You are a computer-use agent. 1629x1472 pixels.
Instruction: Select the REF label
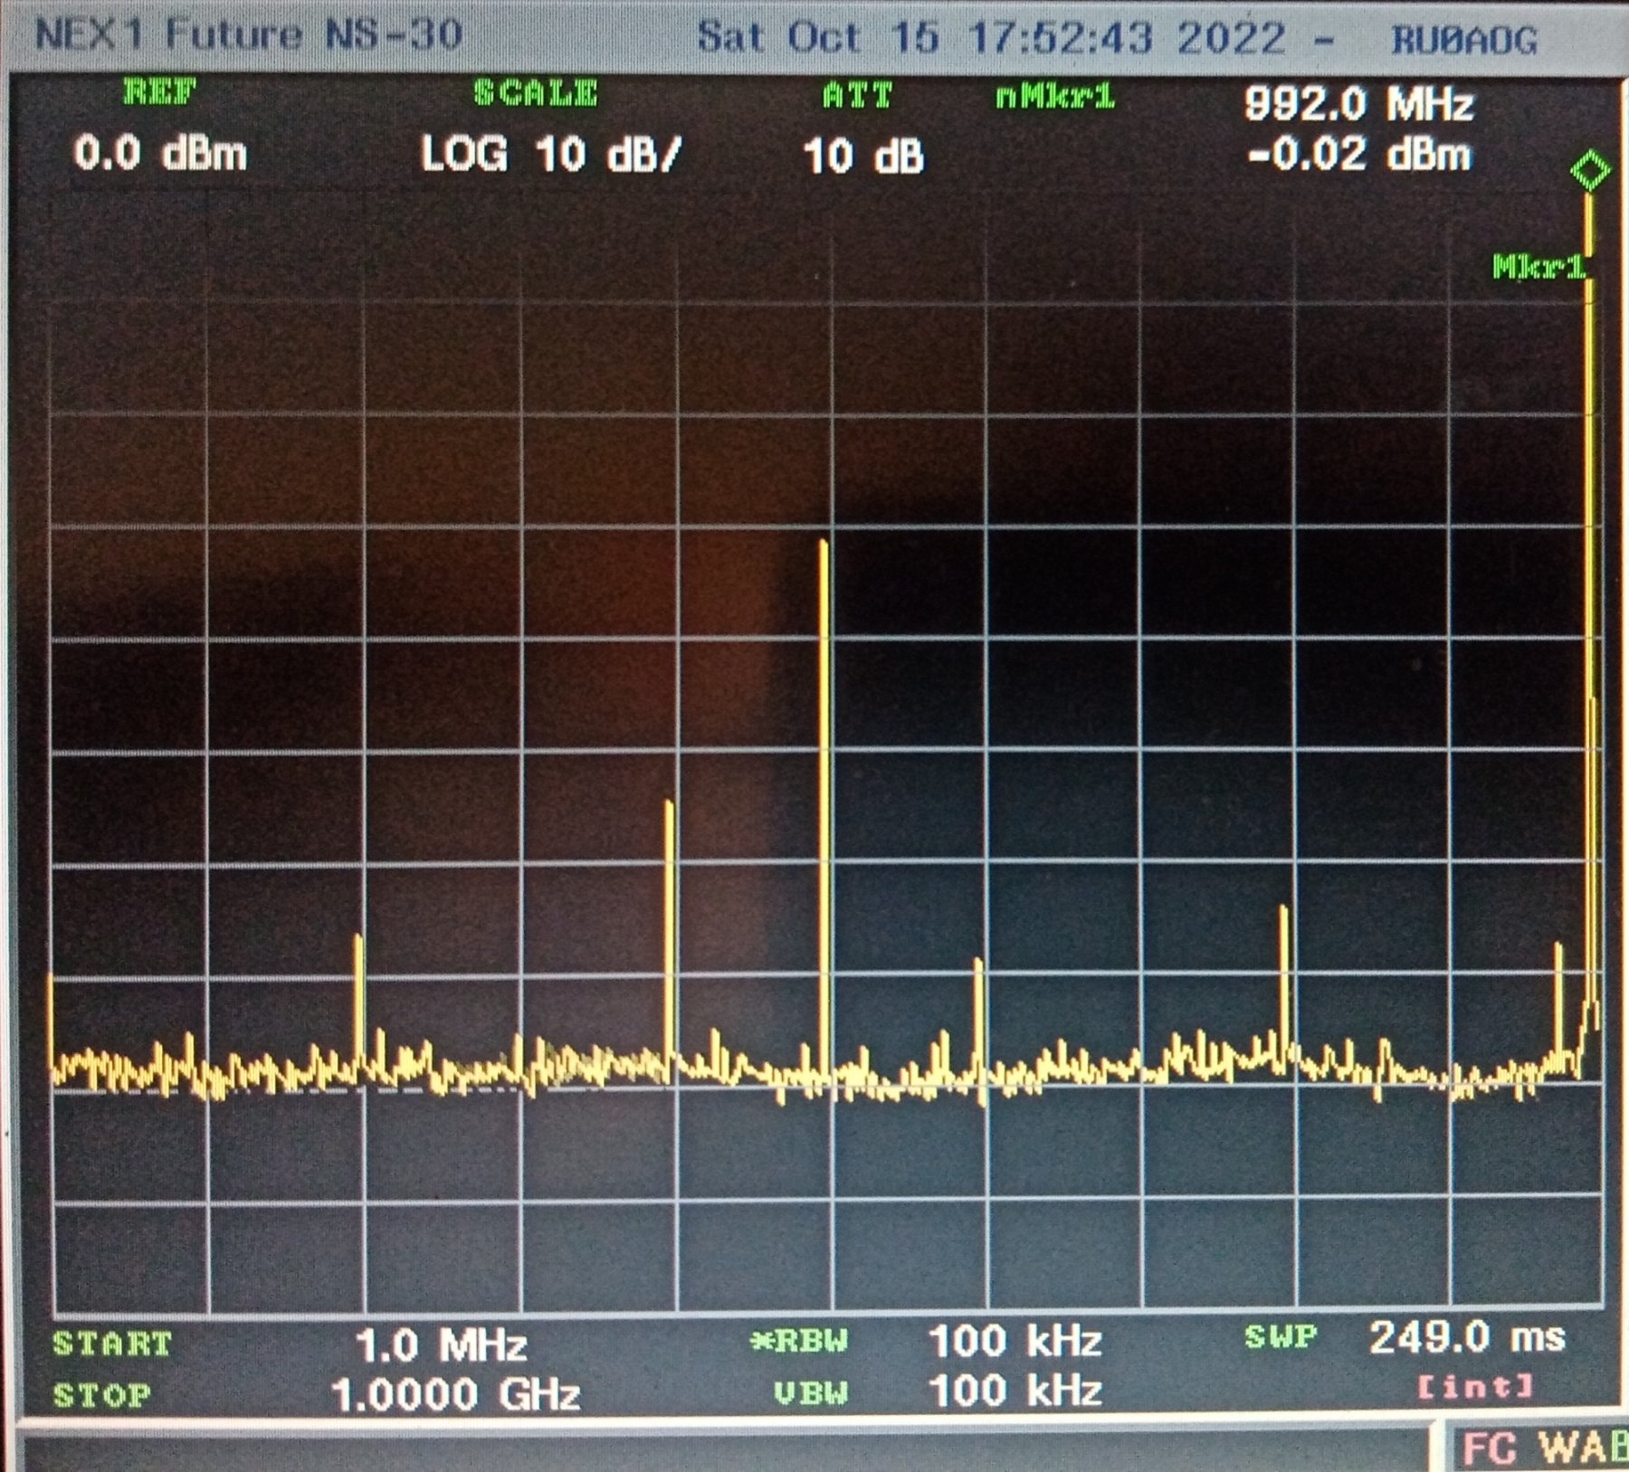pyautogui.click(x=159, y=93)
